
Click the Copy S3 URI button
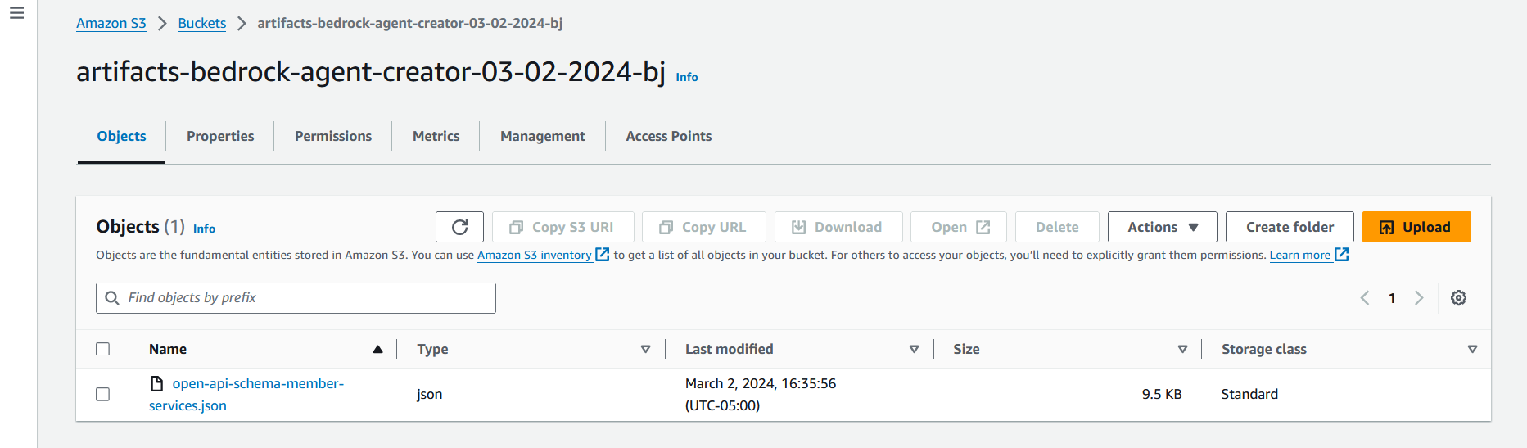point(562,227)
